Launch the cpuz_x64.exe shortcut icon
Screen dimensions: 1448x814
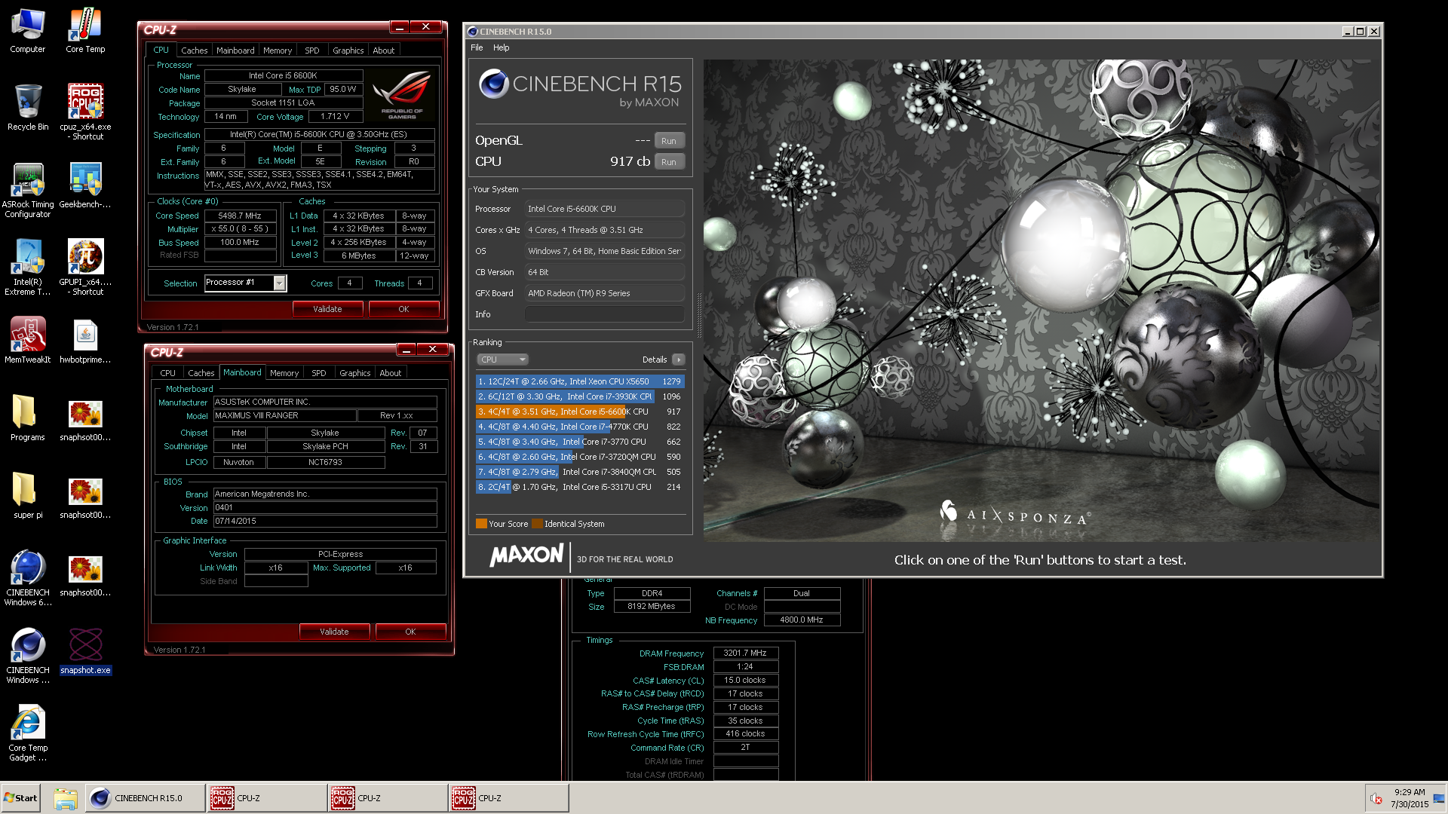pos(85,112)
